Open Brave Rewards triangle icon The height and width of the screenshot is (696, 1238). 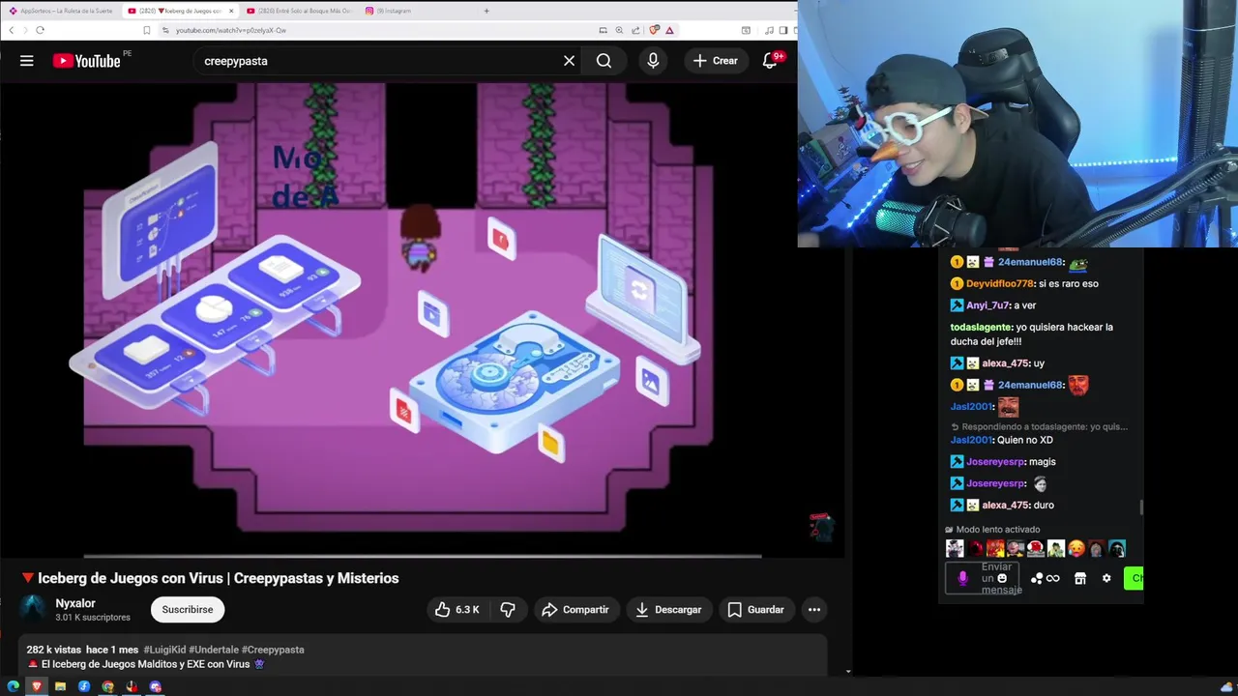[x=669, y=30]
